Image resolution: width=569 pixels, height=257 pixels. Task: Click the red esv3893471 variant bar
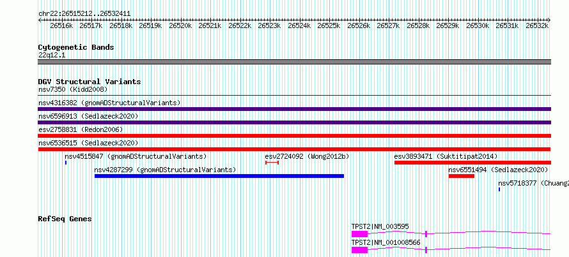472,163
